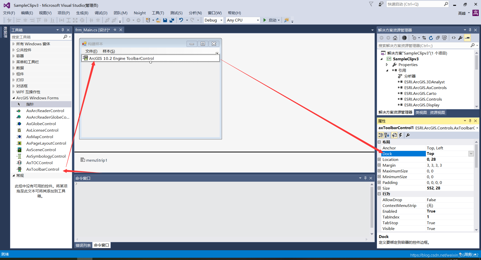Click the Properties wrench in Solution Explorer toolbar
This screenshot has width=481, height=260.
click(x=460, y=38)
